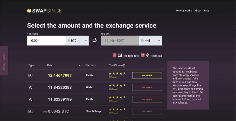Open SimpleSwap 622 Reviews link
The height and width of the screenshot is (121, 236).
click(114, 113)
